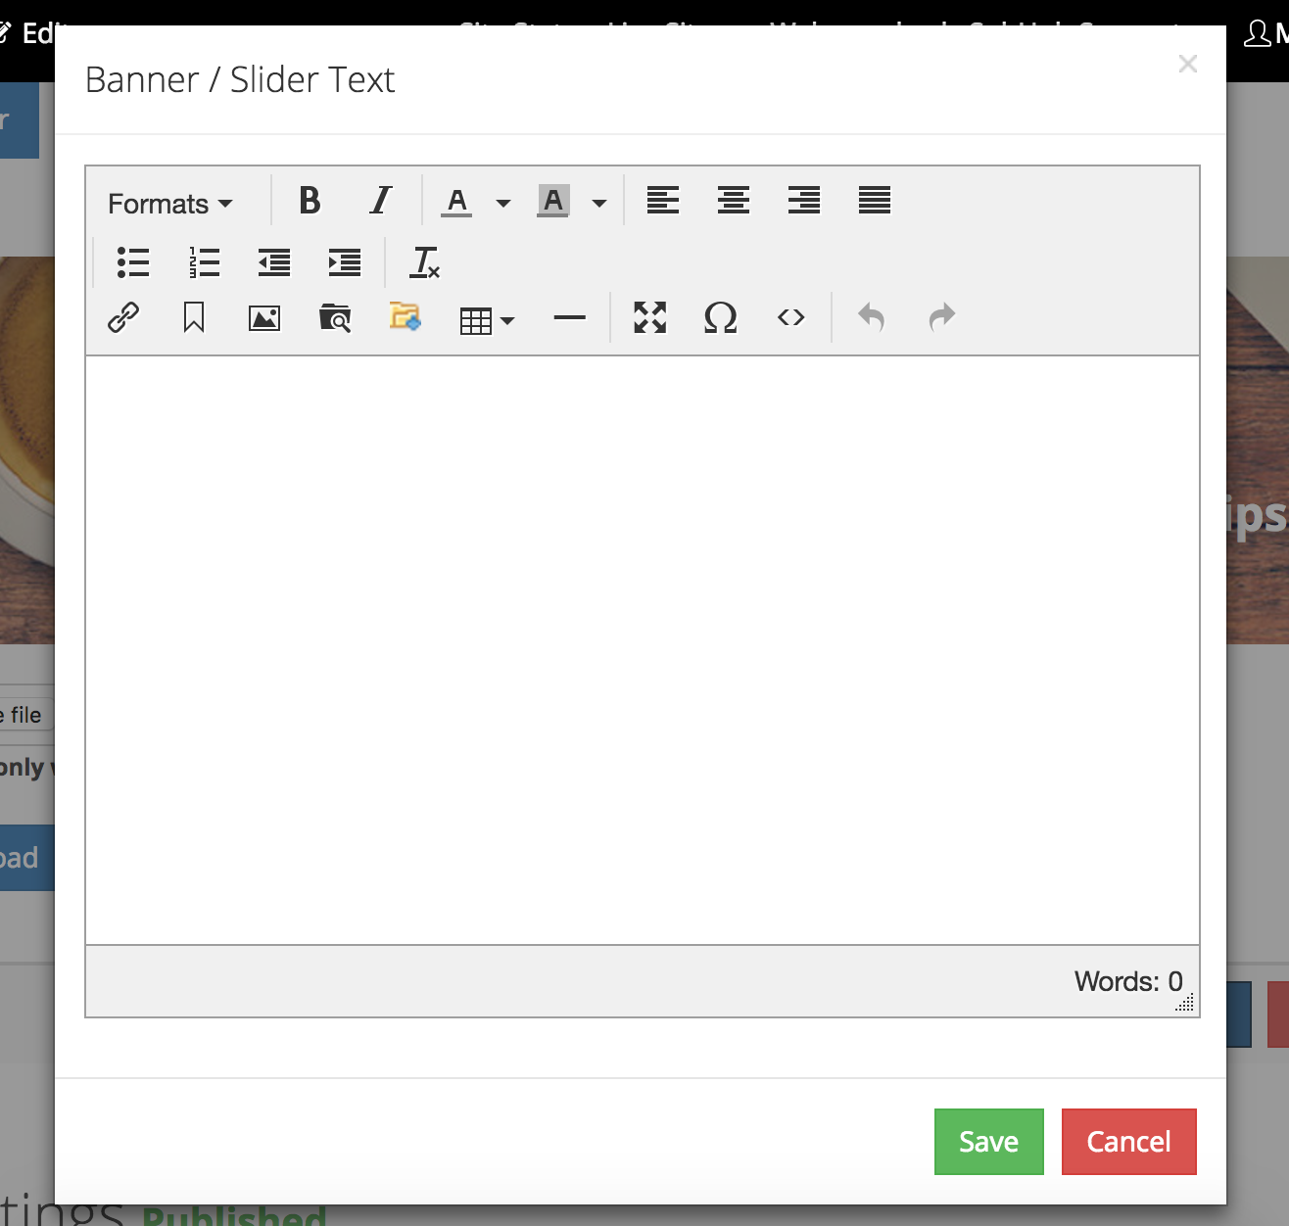View the HTML source code
1289x1226 pixels.
tap(791, 317)
